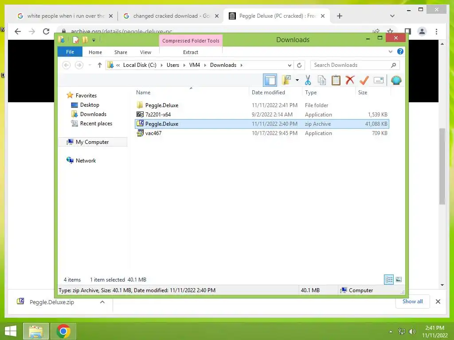This screenshot has height=340, width=454.
Task: Go back in Explorer navigation
Action: pos(67,65)
